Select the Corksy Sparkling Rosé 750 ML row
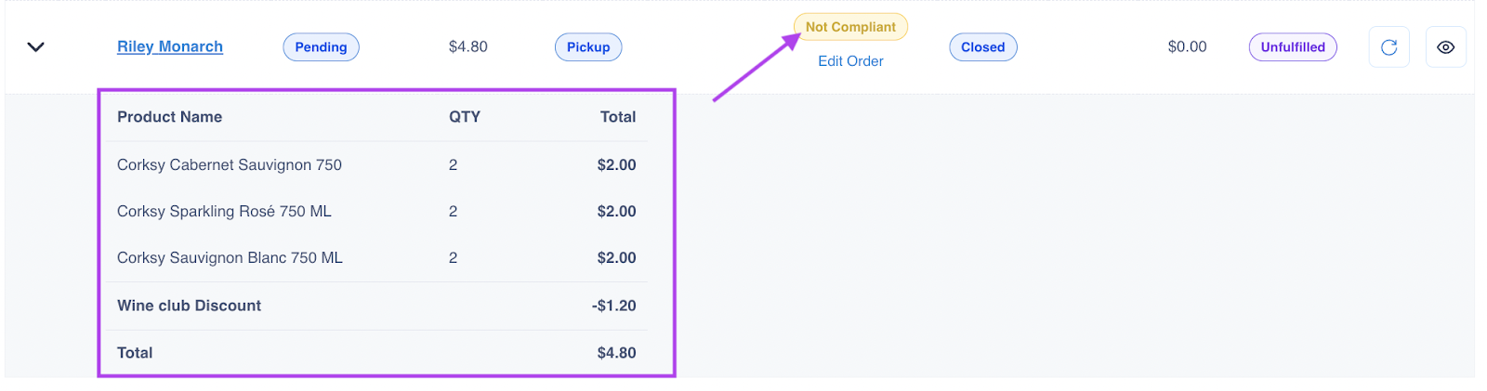This screenshot has height=391, width=1487. (224, 212)
